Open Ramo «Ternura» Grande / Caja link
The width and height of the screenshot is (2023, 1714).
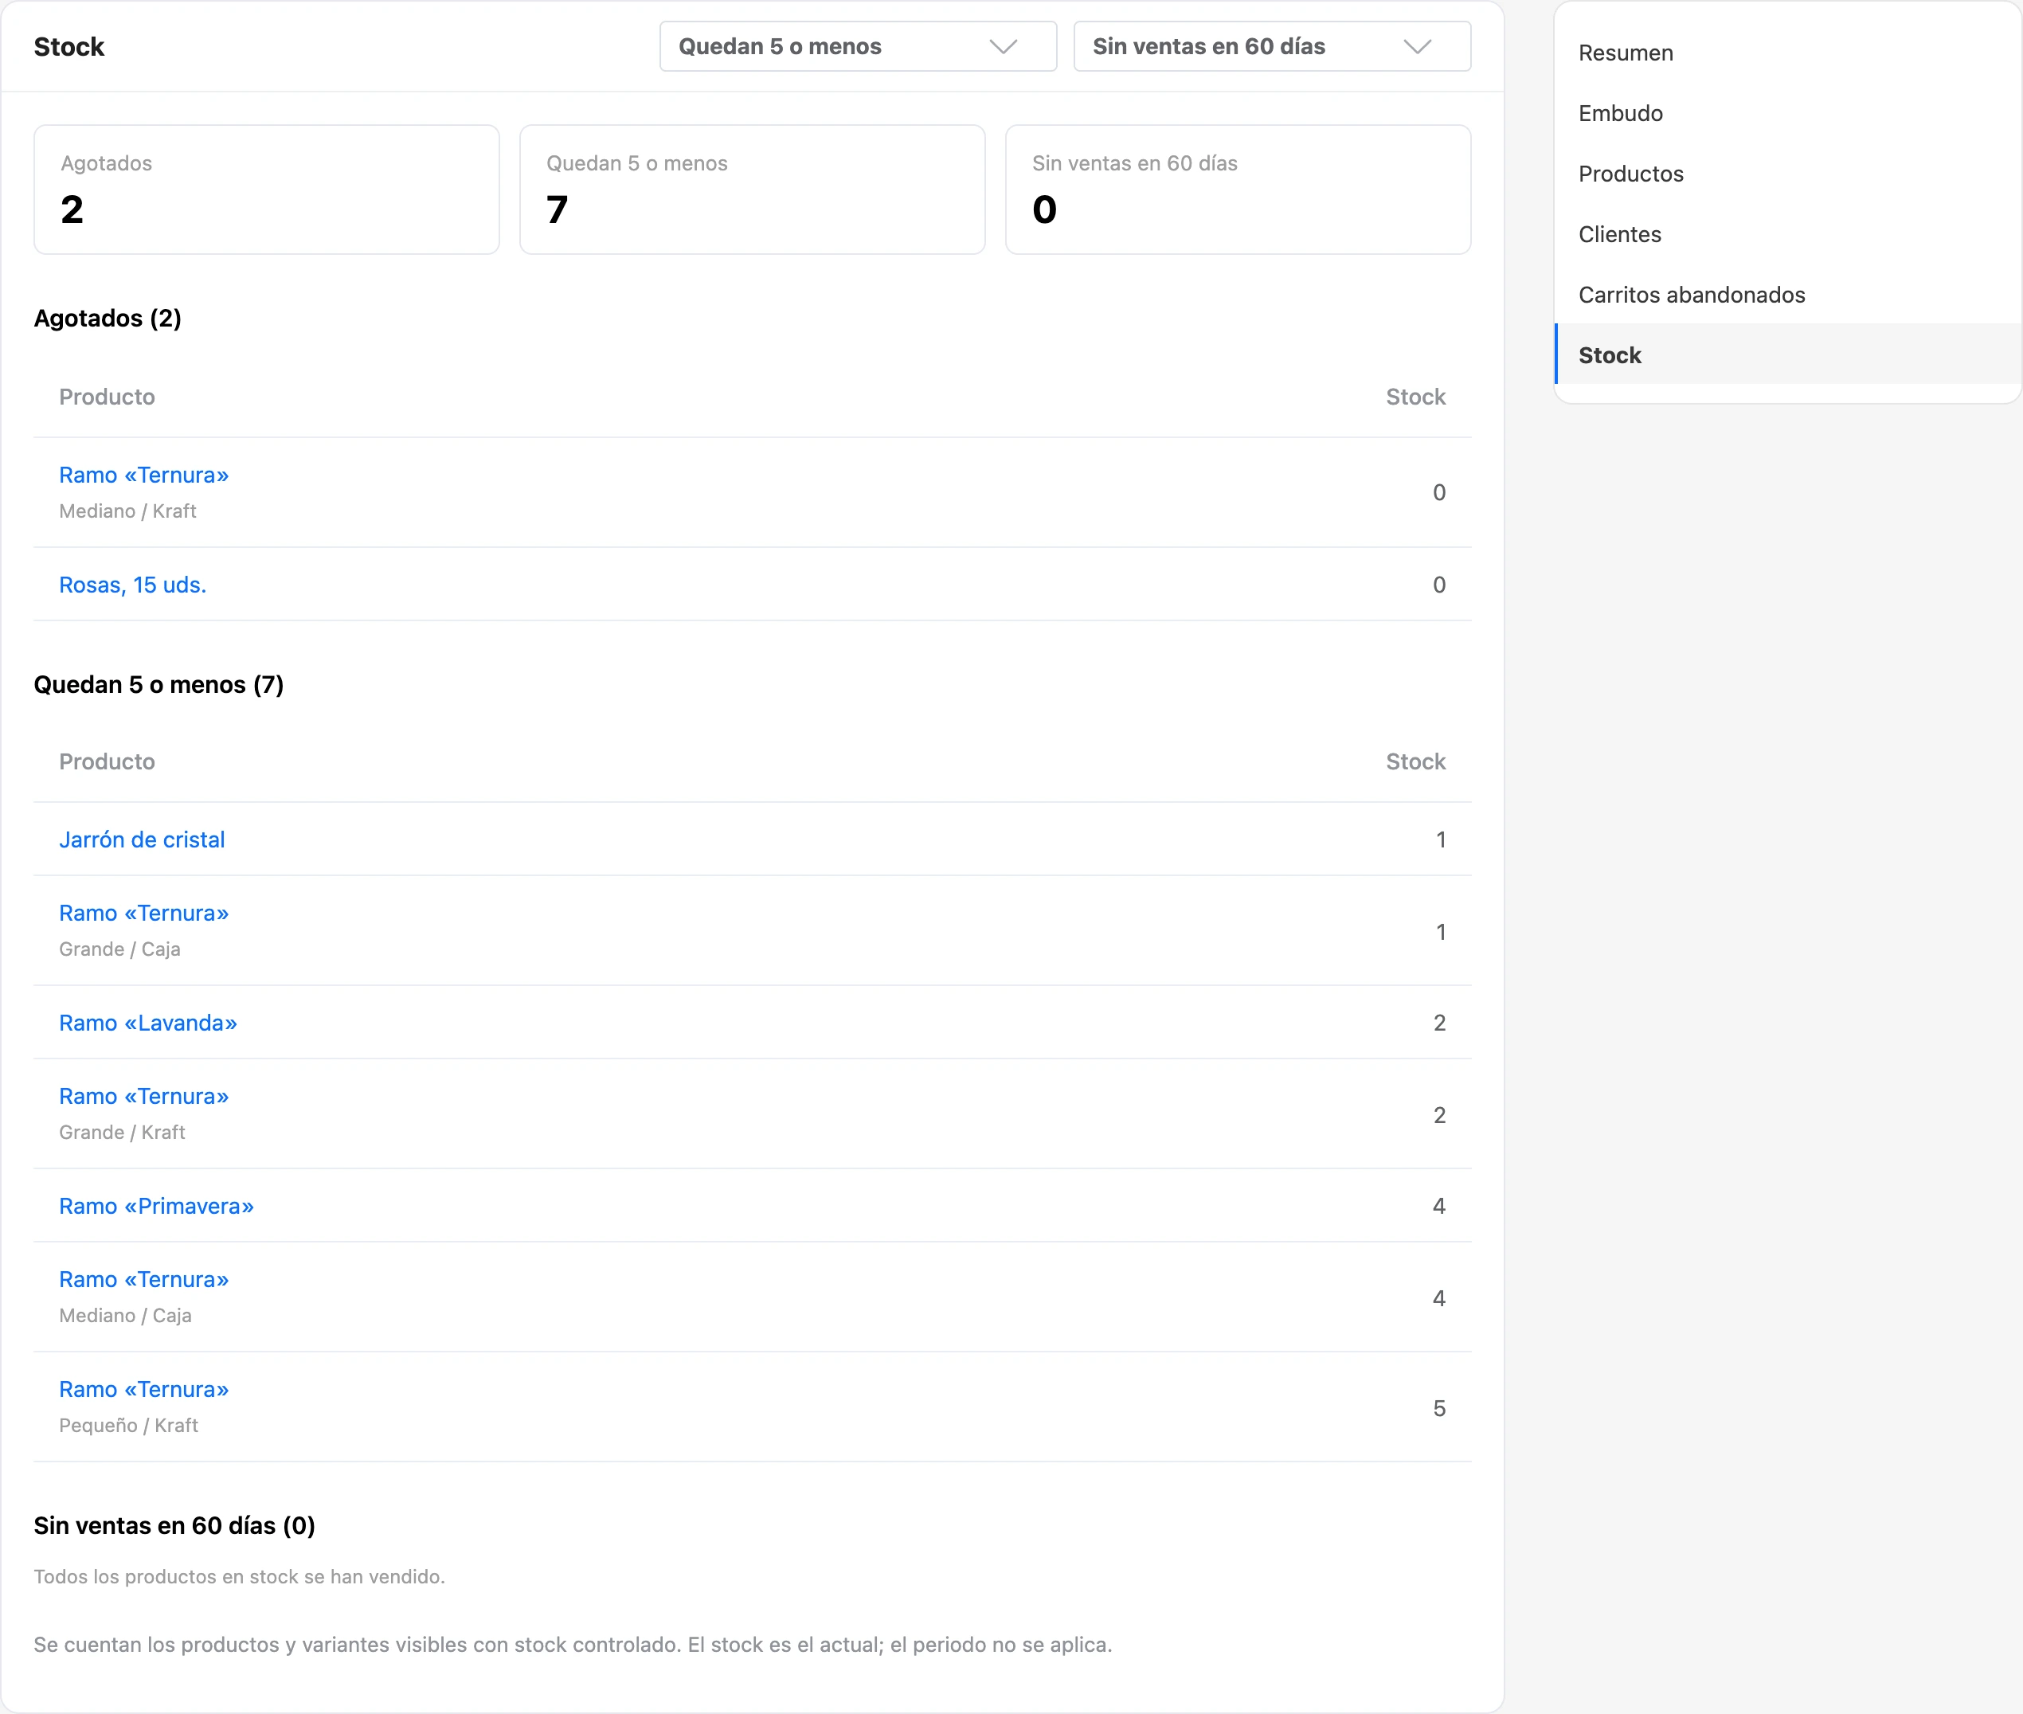coord(144,914)
